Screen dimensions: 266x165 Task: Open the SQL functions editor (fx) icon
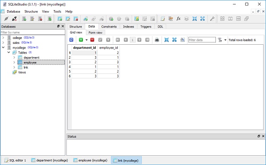179,19
